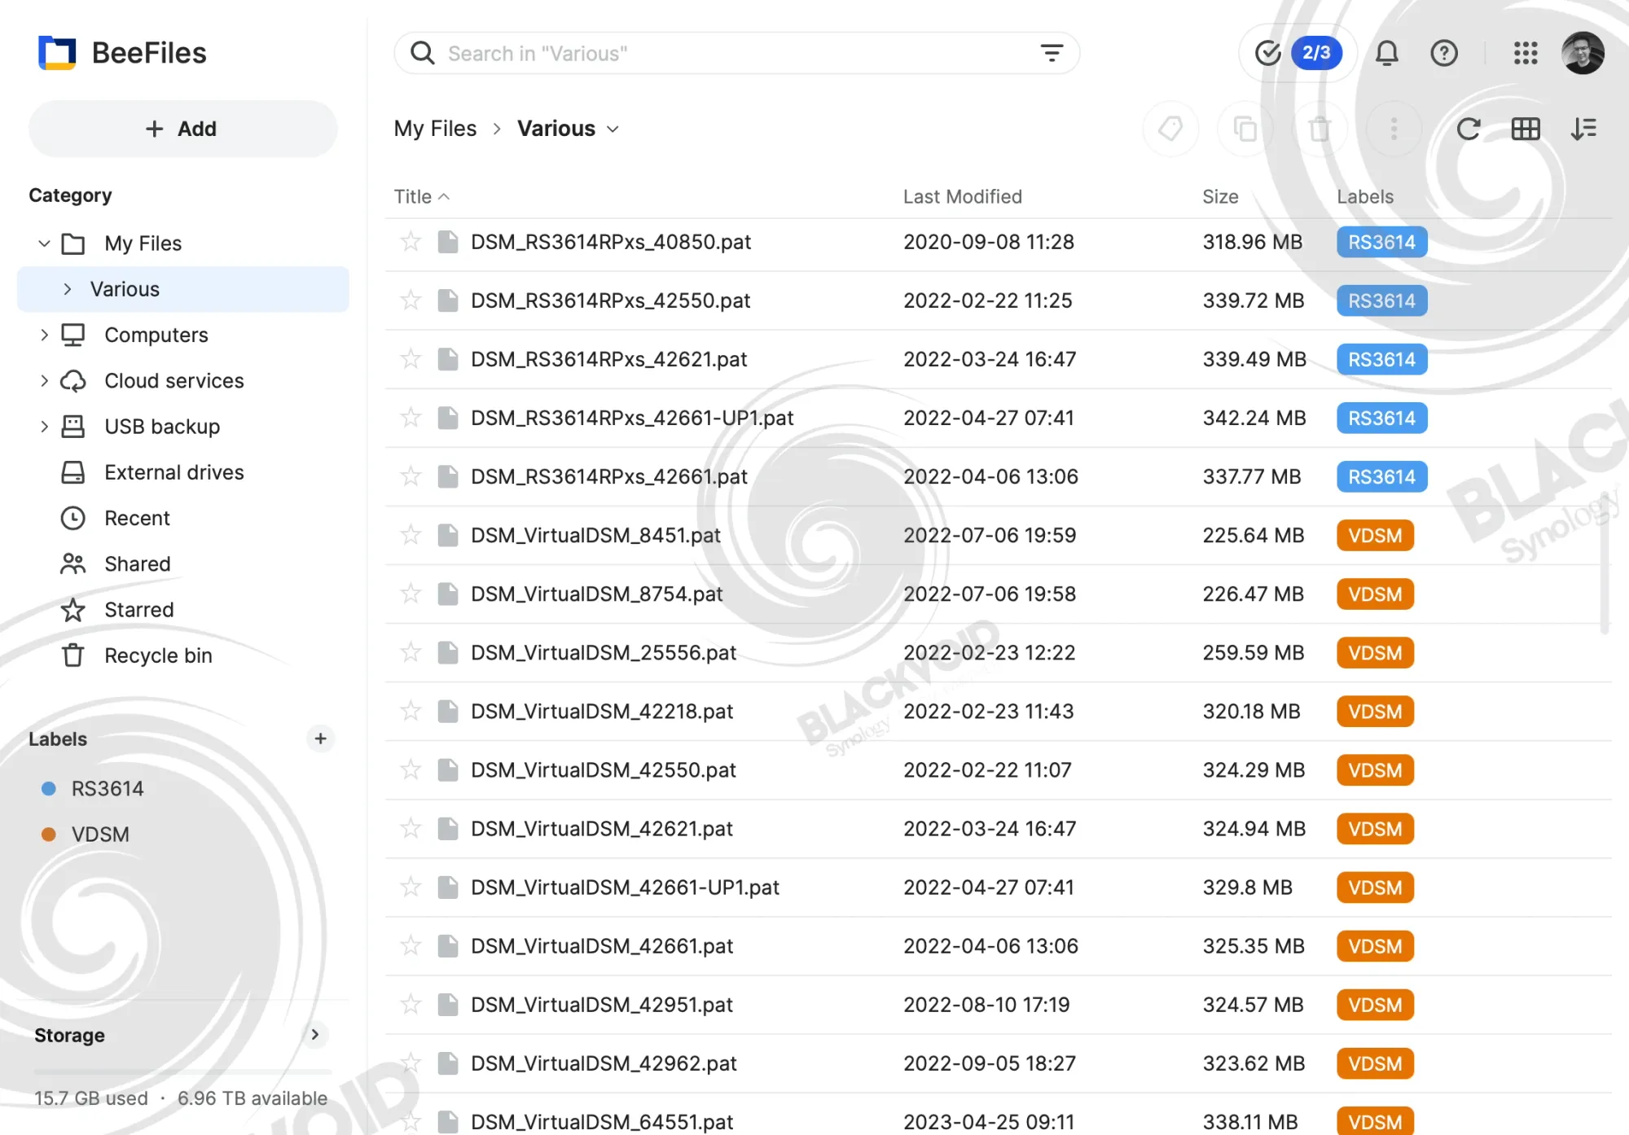1629x1135 pixels.
Task: Open External drives category
Action: click(x=173, y=472)
